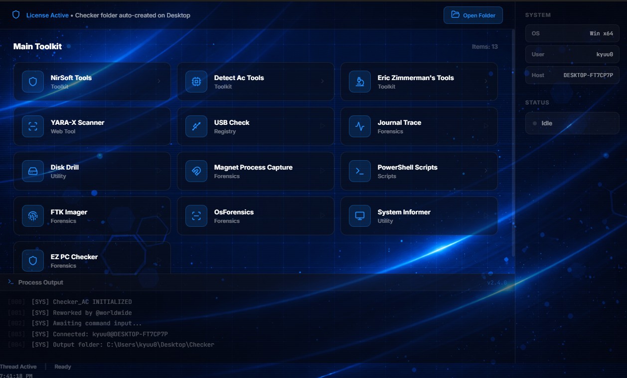Expand Detect Ac Tools via its chevron
Screen dimensions: 627x378
click(322, 82)
